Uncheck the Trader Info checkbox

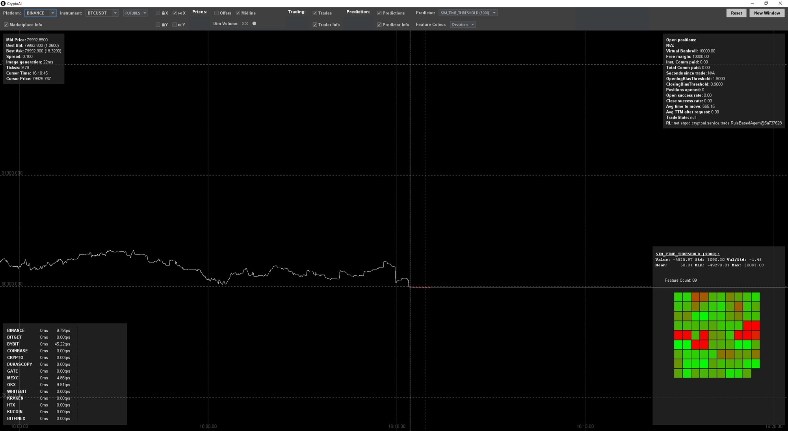(315, 25)
